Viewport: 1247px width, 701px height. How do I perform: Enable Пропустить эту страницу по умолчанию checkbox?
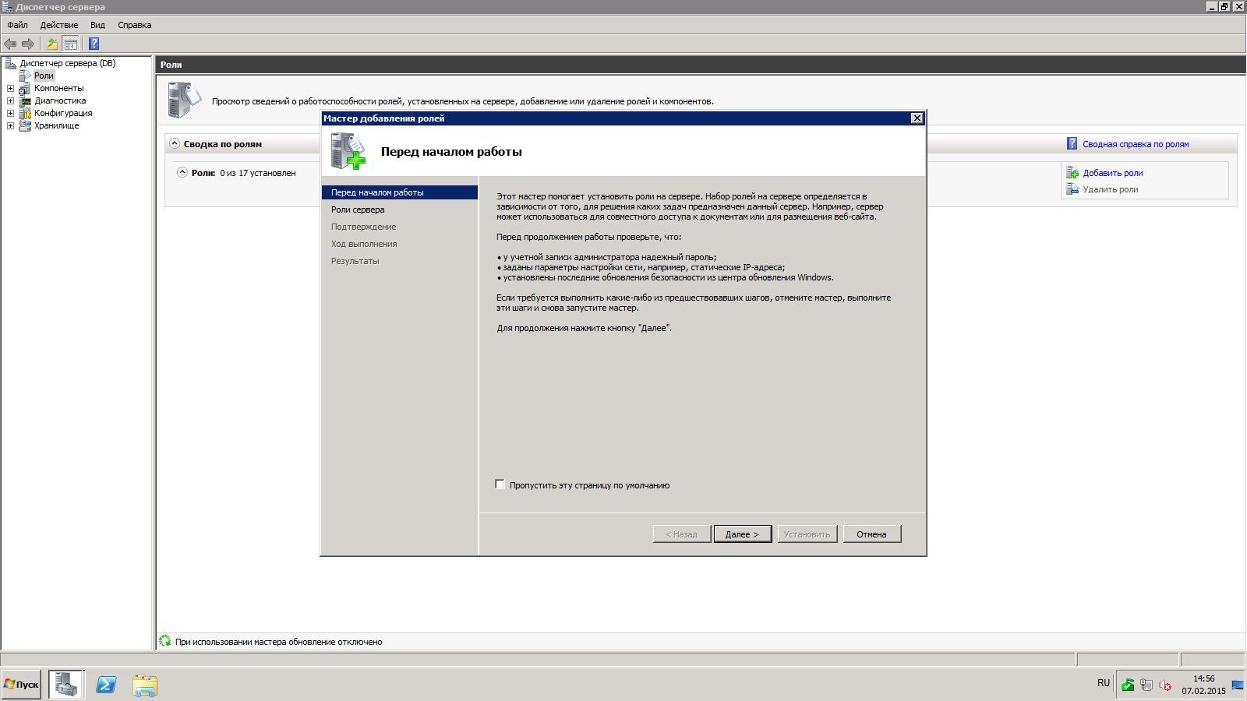click(x=500, y=484)
